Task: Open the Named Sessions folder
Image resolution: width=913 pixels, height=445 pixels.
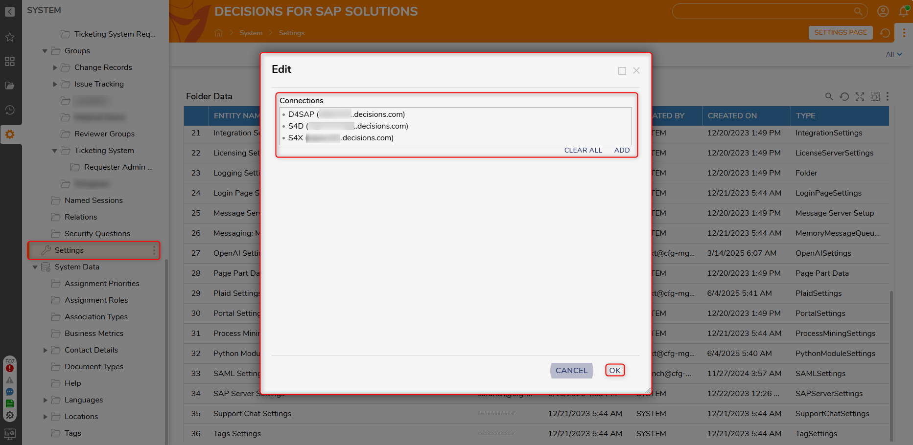Action: click(x=94, y=200)
